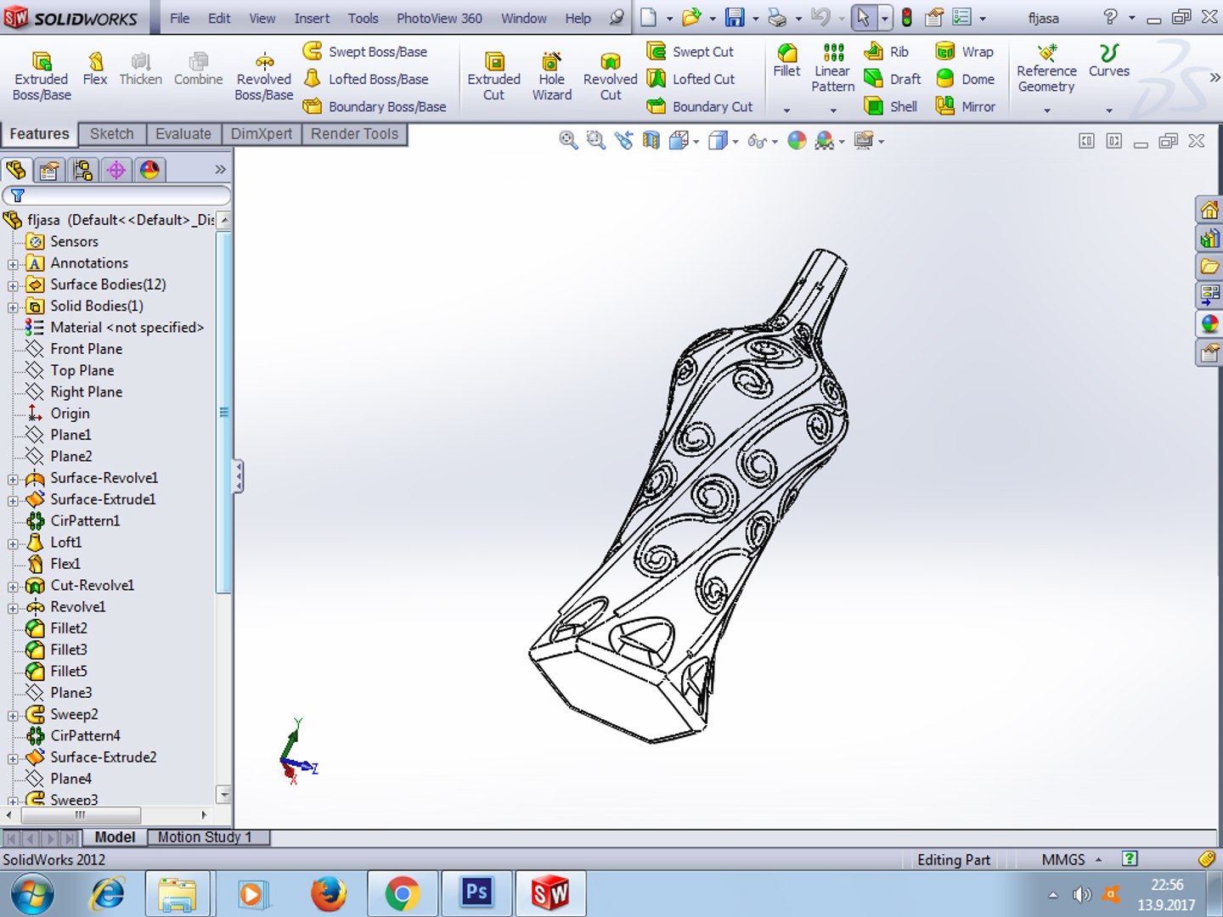This screenshot has height=917, width=1223.
Task: Open ConfigurationManager tab icon
Action: (82, 170)
